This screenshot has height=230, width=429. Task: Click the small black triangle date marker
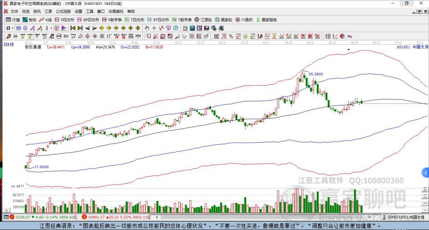(349, 50)
